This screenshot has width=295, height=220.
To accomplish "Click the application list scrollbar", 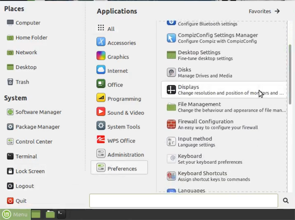I will pos(290,74).
